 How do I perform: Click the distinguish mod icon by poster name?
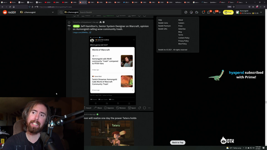pyautogui.click(x=101, y=22)
